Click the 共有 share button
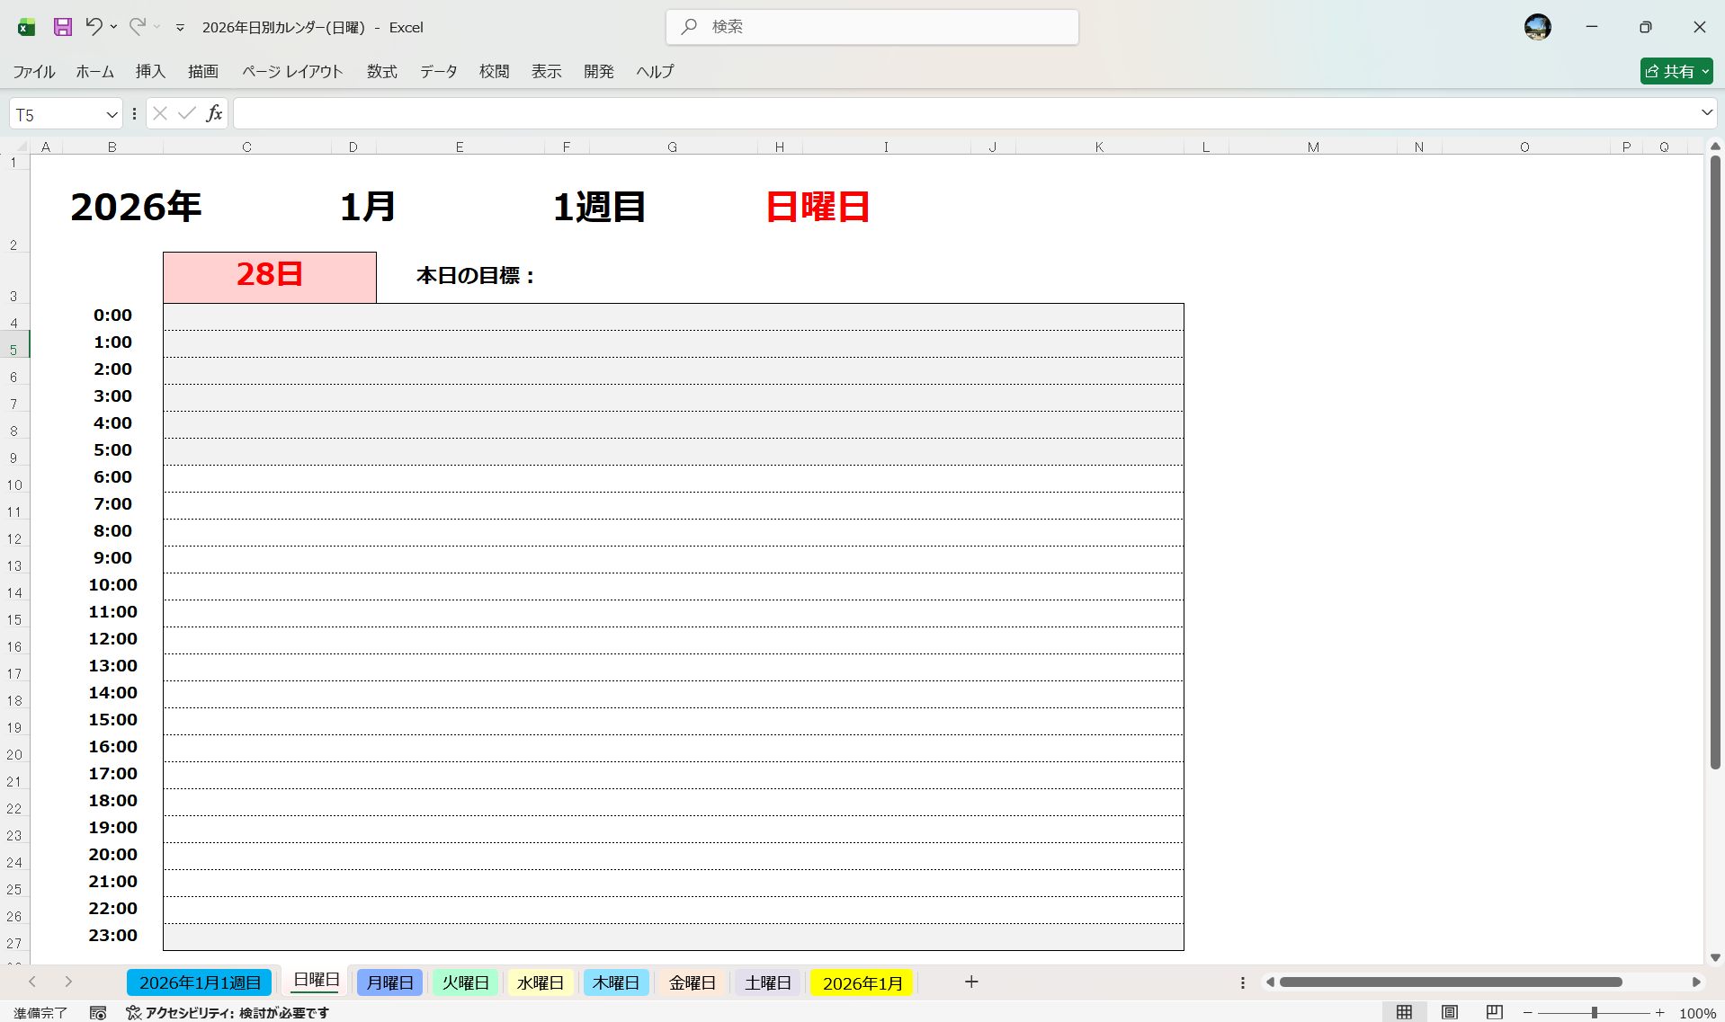The height and width of the screenshot is (1022, 1725). tap(1676, 71)
